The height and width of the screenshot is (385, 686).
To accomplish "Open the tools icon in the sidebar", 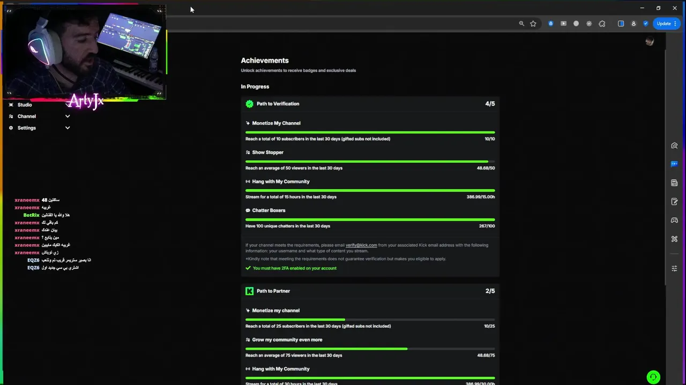I will (x=674, y=239).
